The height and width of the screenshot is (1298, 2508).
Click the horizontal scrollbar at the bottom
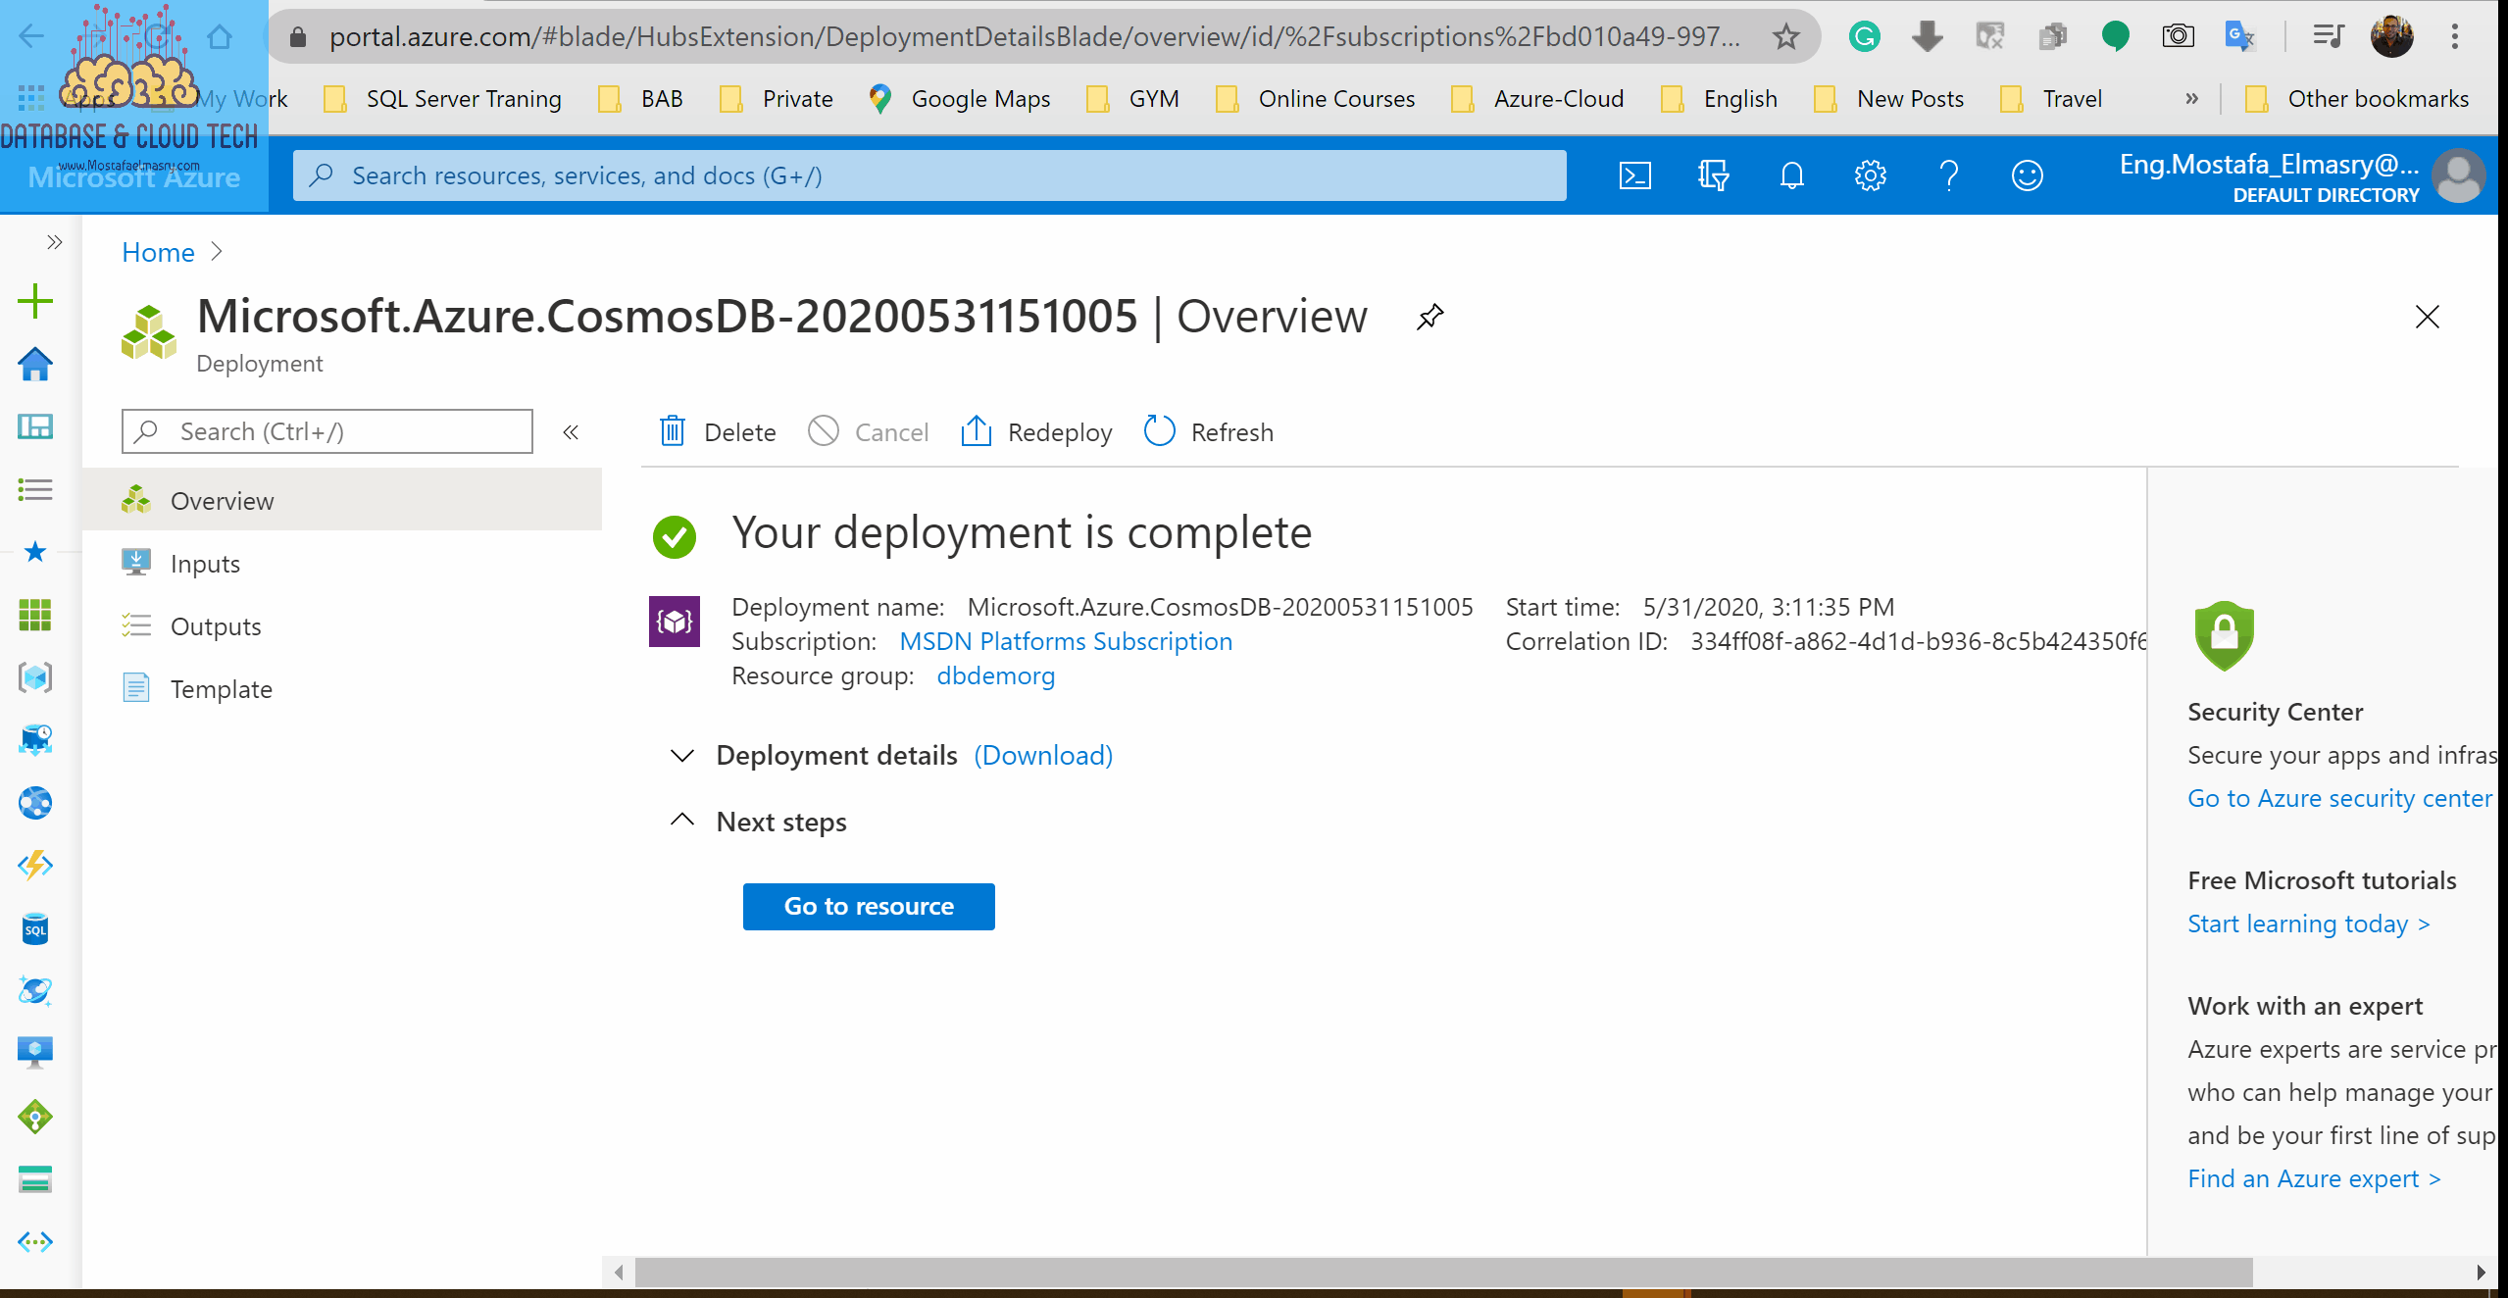point(1441,1273)
